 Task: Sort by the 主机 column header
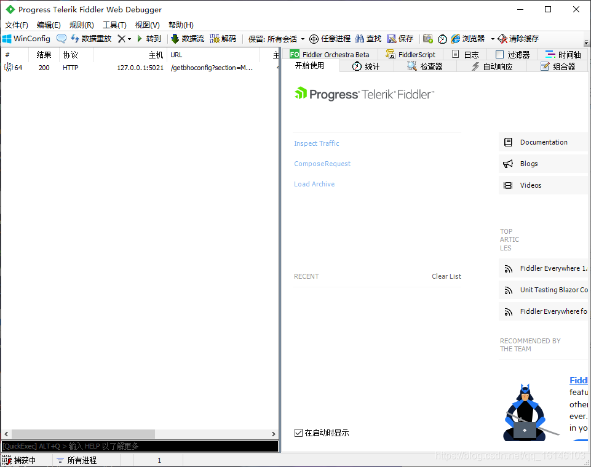[130, 55]
